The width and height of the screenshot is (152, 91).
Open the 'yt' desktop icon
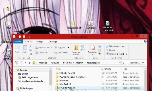coord(9,11)
